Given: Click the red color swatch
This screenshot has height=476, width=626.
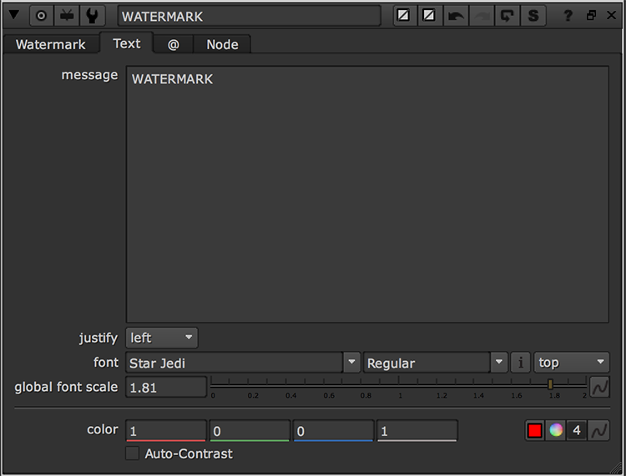Looking at the screenshot, I should coord(535,430).
